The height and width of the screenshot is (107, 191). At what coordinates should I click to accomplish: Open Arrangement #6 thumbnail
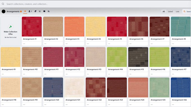(x=138, y=27)
